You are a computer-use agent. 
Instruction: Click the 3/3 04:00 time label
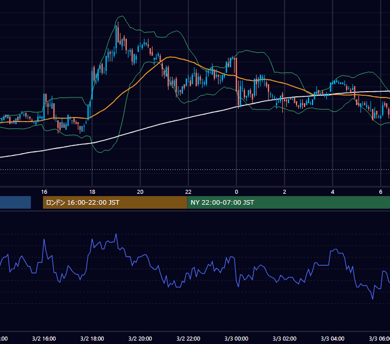[x=333, y=338]
